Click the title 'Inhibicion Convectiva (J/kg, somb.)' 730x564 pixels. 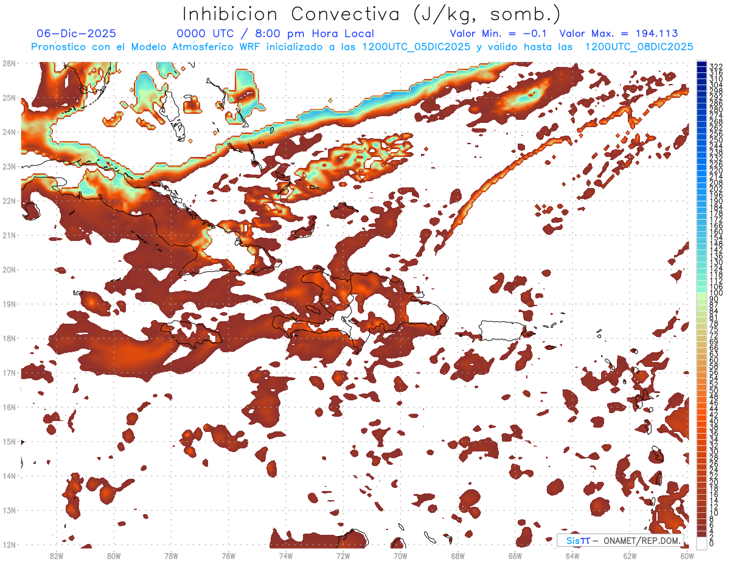(372, 15)
